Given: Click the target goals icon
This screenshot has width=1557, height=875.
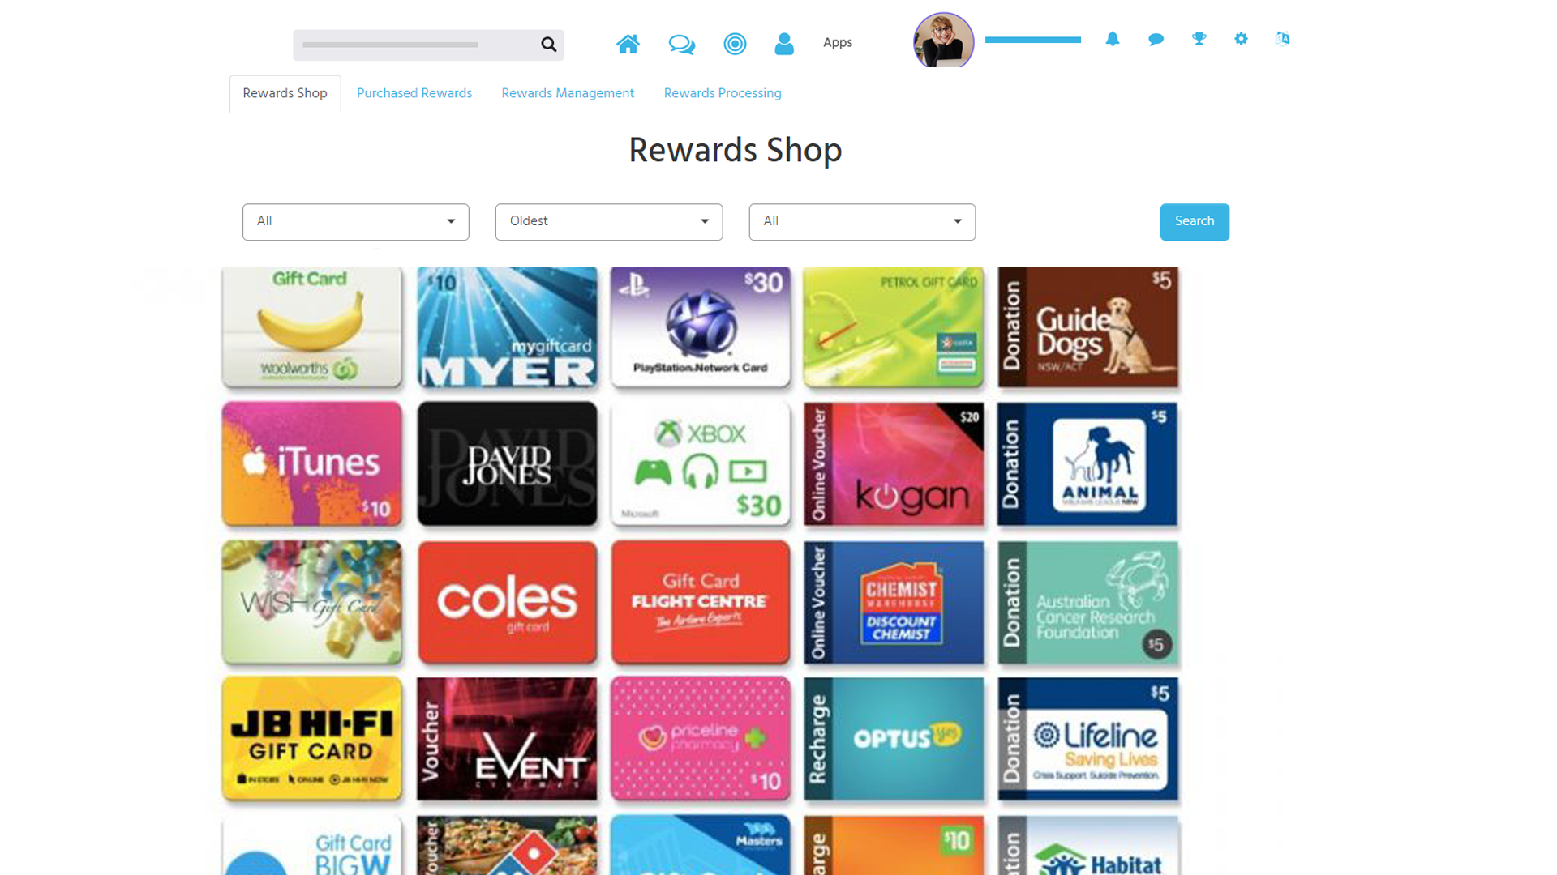Looking at the screenshot, I should coord(735,44).
